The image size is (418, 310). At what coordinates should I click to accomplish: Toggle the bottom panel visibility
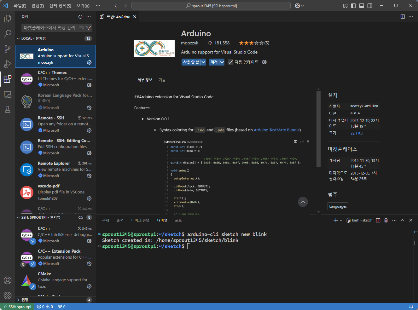pos(362,6)
